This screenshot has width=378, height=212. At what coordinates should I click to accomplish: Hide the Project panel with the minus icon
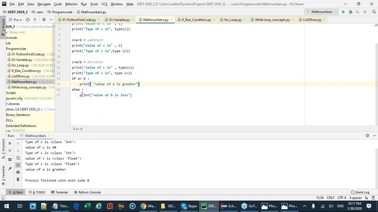pyautogui.click(x=51, y=19)
